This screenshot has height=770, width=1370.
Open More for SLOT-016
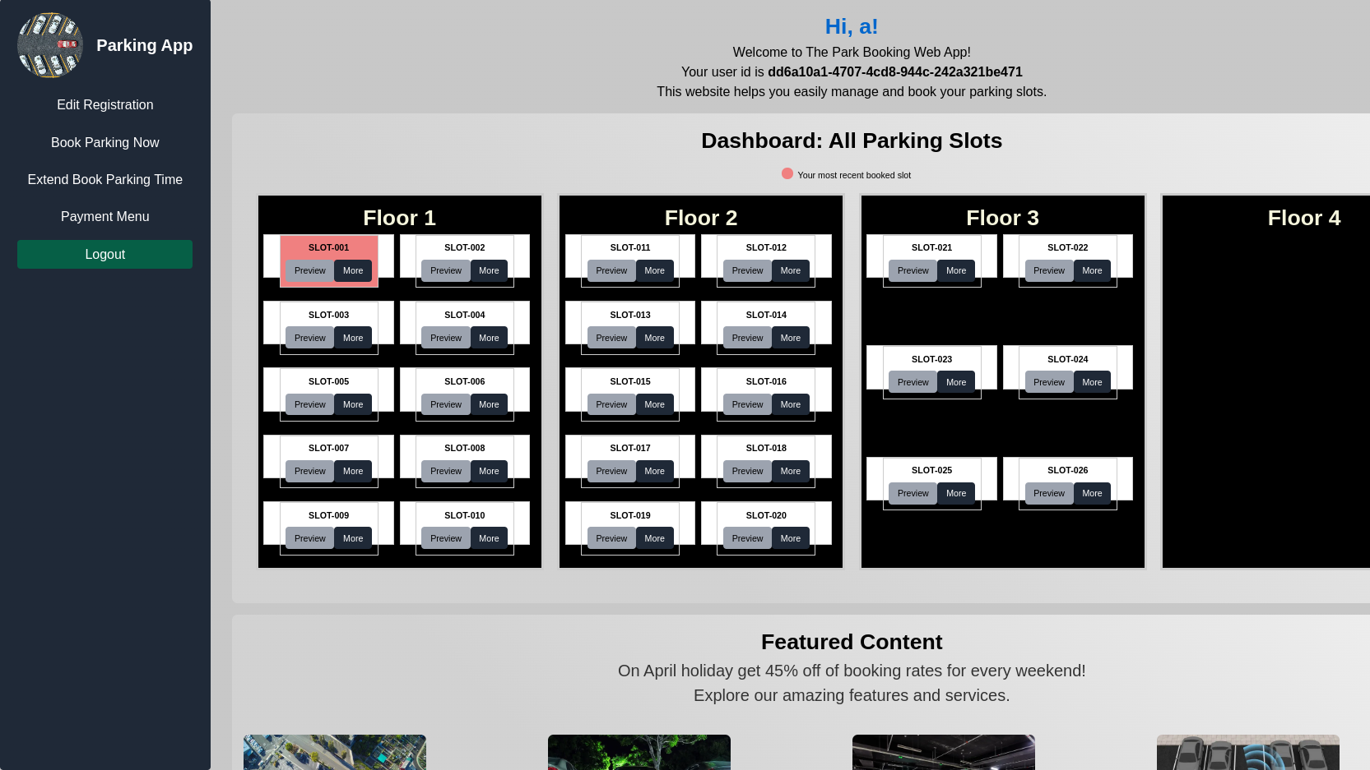coord(790,405)
